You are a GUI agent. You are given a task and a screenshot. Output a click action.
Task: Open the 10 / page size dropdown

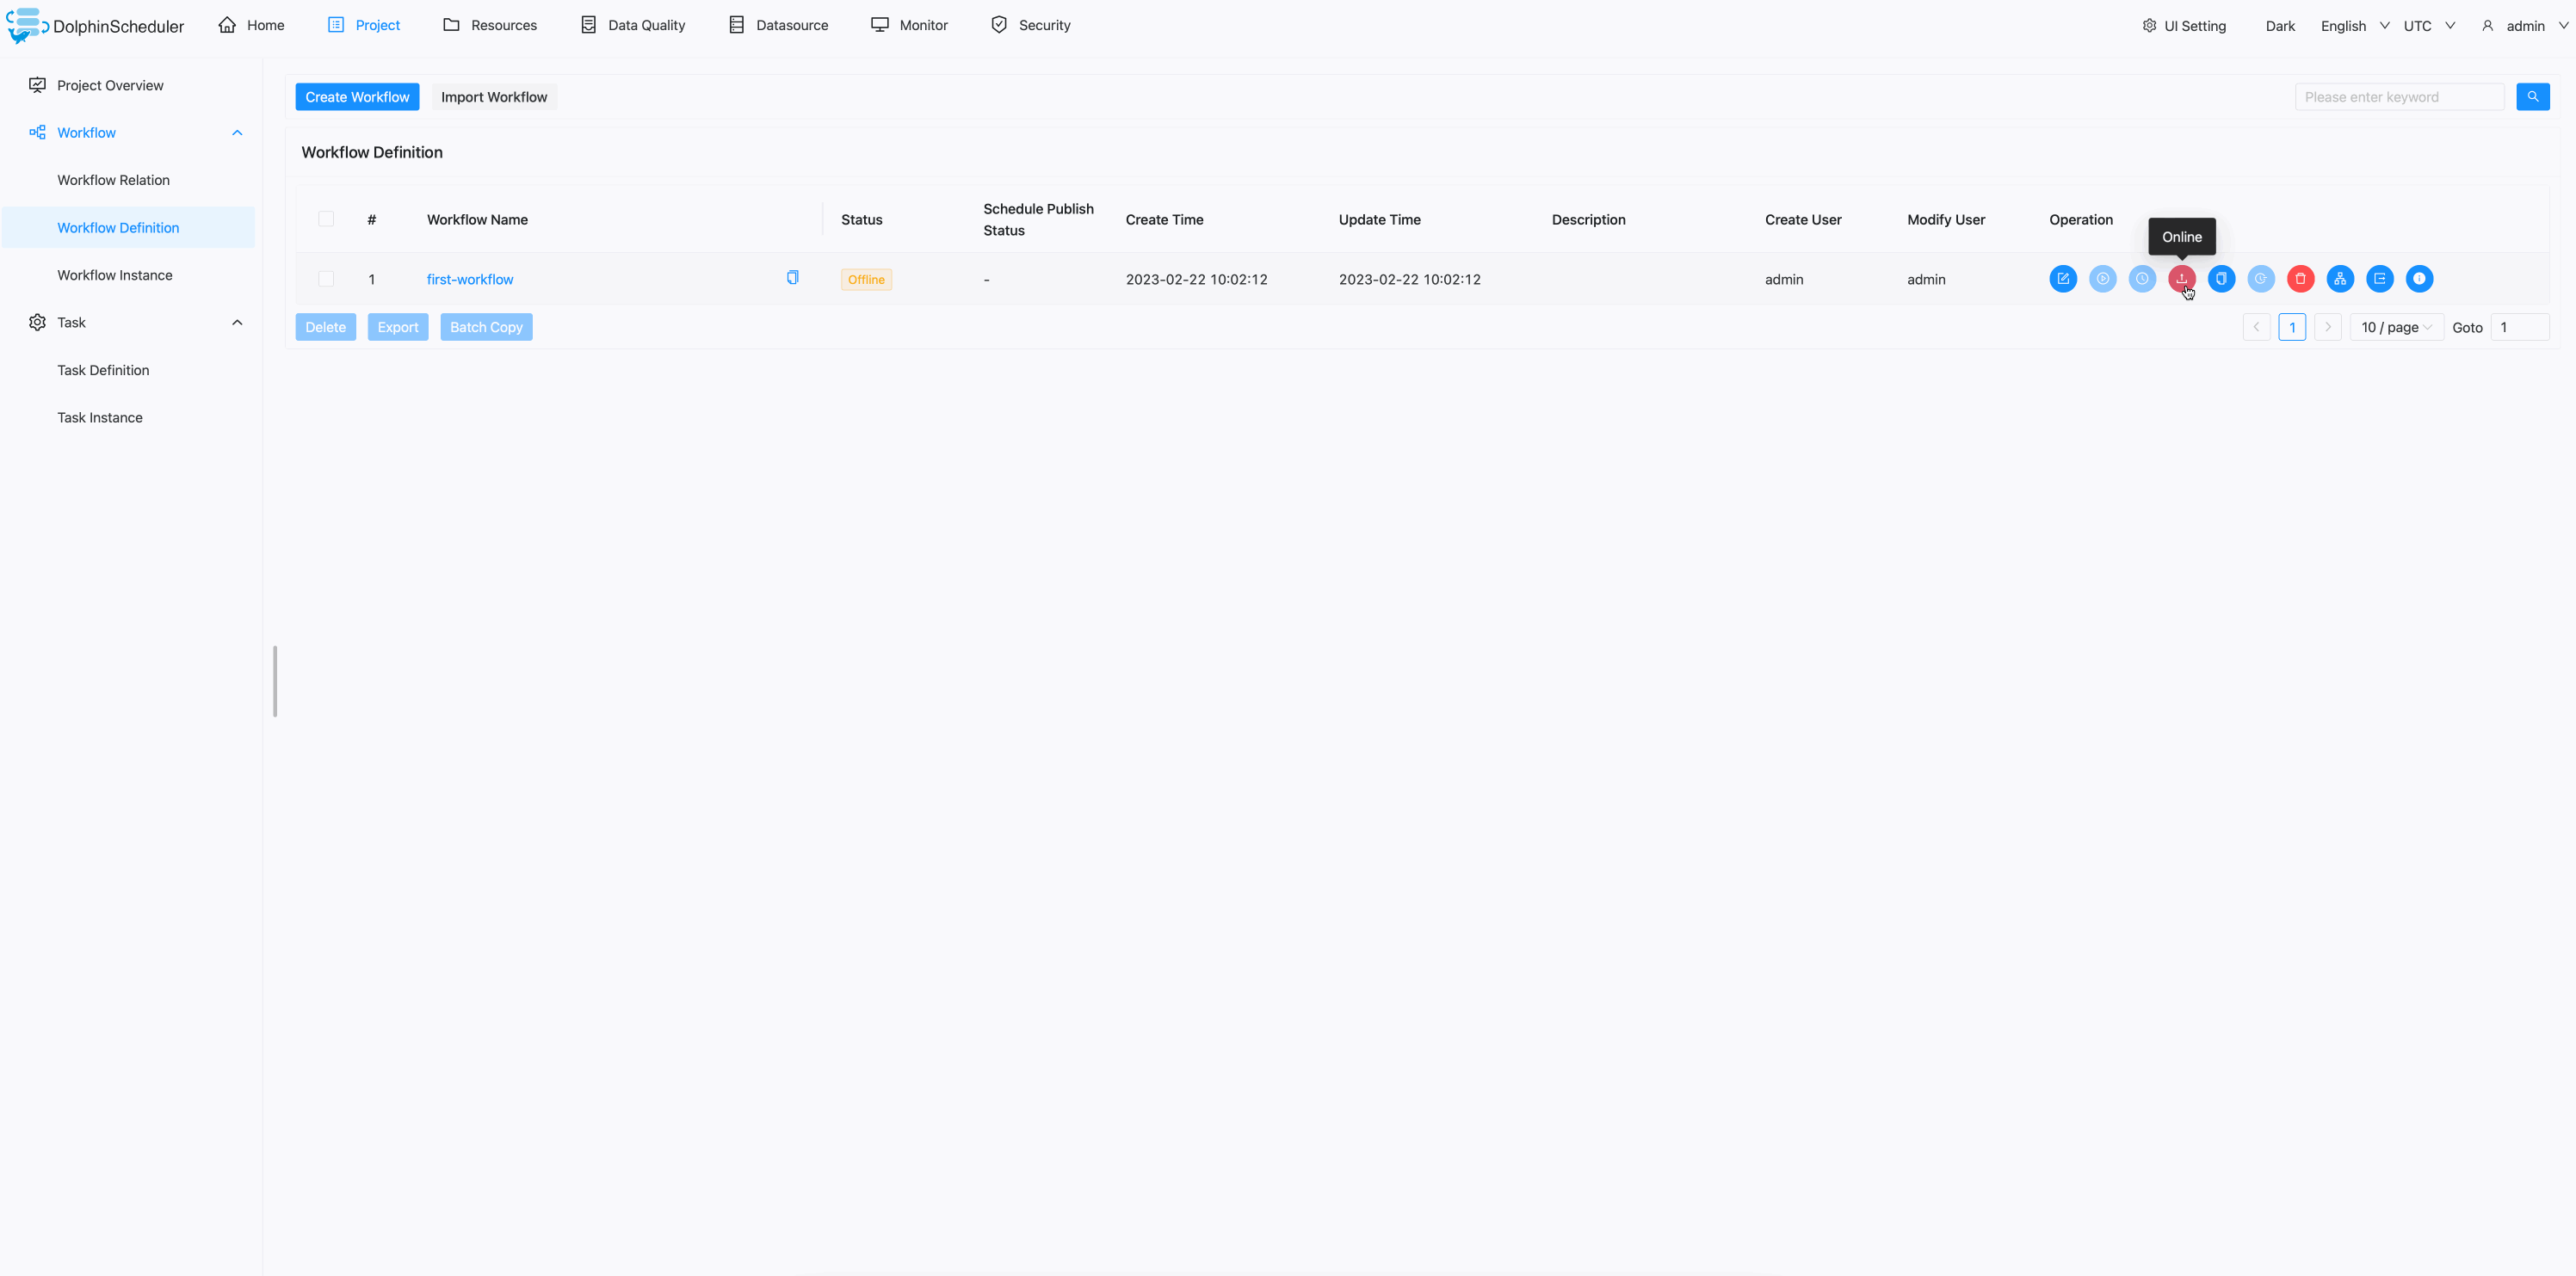coord(2395,327)
